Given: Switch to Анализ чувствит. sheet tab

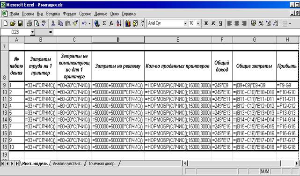Looking at the screenshot, I should [67, 163].
